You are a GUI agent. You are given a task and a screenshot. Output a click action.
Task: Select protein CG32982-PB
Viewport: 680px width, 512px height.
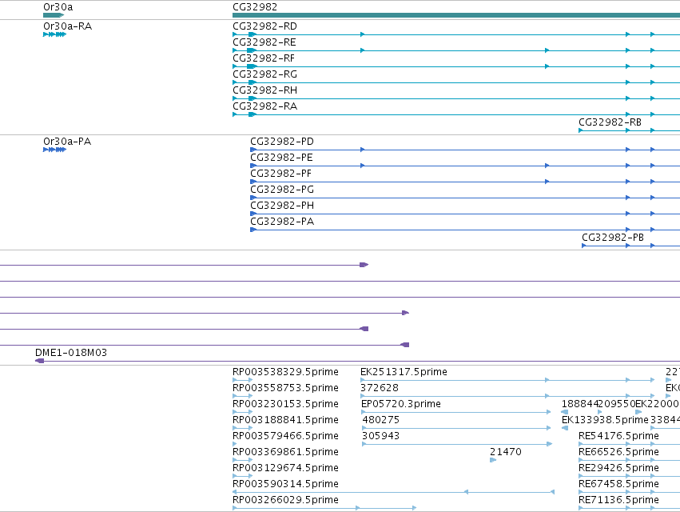613,238
